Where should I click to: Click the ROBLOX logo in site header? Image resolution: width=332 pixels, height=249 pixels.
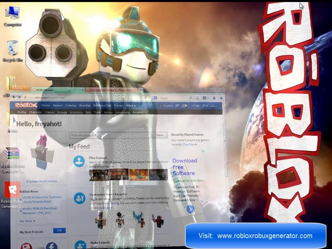pyautogui.click(x=26, y=105)
